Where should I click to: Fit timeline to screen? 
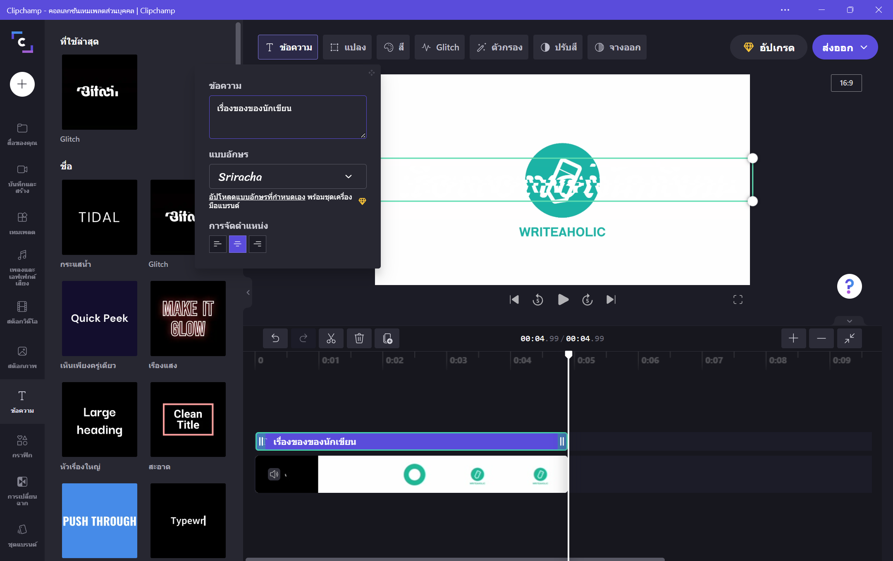point(850,338)
